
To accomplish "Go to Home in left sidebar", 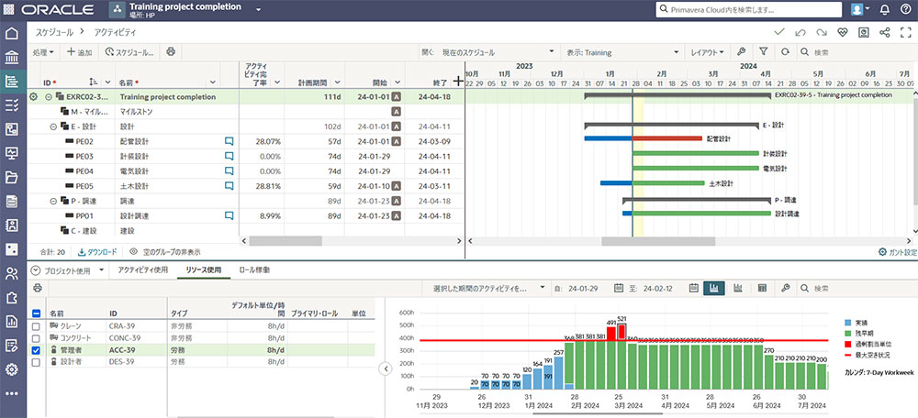I will click(x=12, y=33).
